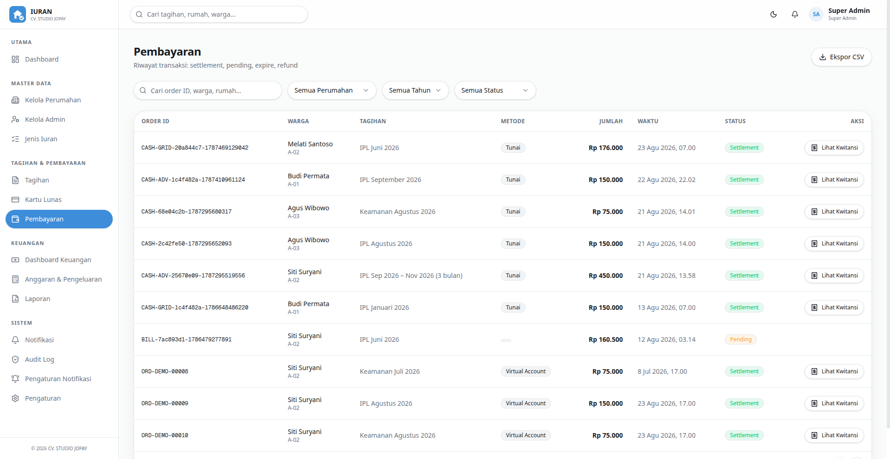The height and width of the screenshot is (459, 890).
Task: Click the Keamanan Juli 2026 tagihan text
Action: pos(390,371)
